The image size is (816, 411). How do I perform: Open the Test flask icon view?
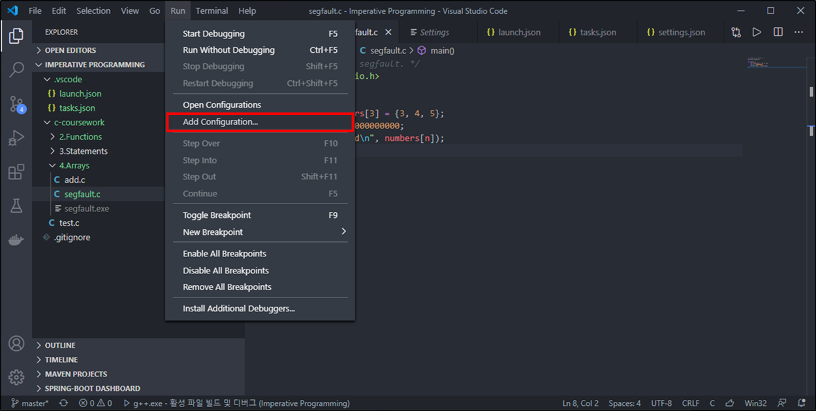click(x=16, y=206)
